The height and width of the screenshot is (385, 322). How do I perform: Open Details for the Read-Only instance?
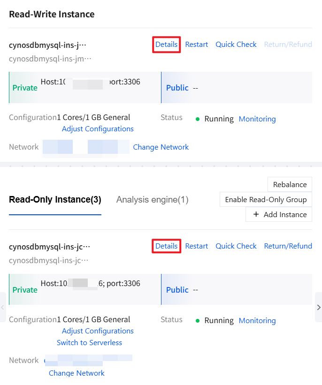[167, 246]
